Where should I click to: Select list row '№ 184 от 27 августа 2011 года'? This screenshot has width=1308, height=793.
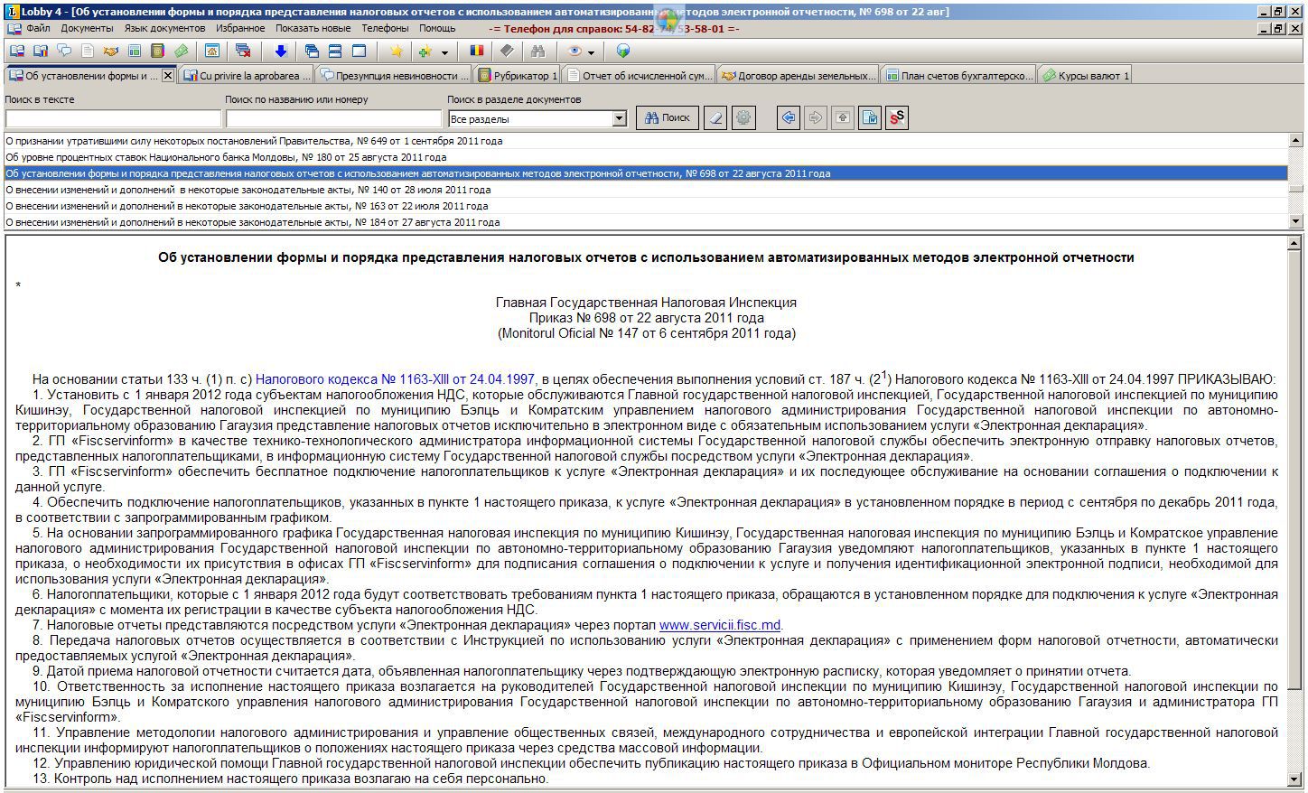646,222
